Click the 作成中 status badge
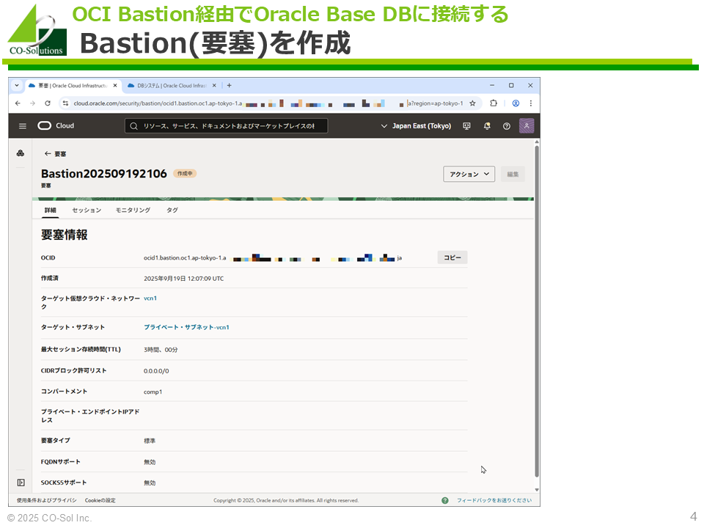The height and width of the screenshot is (528, 704). 185,174
